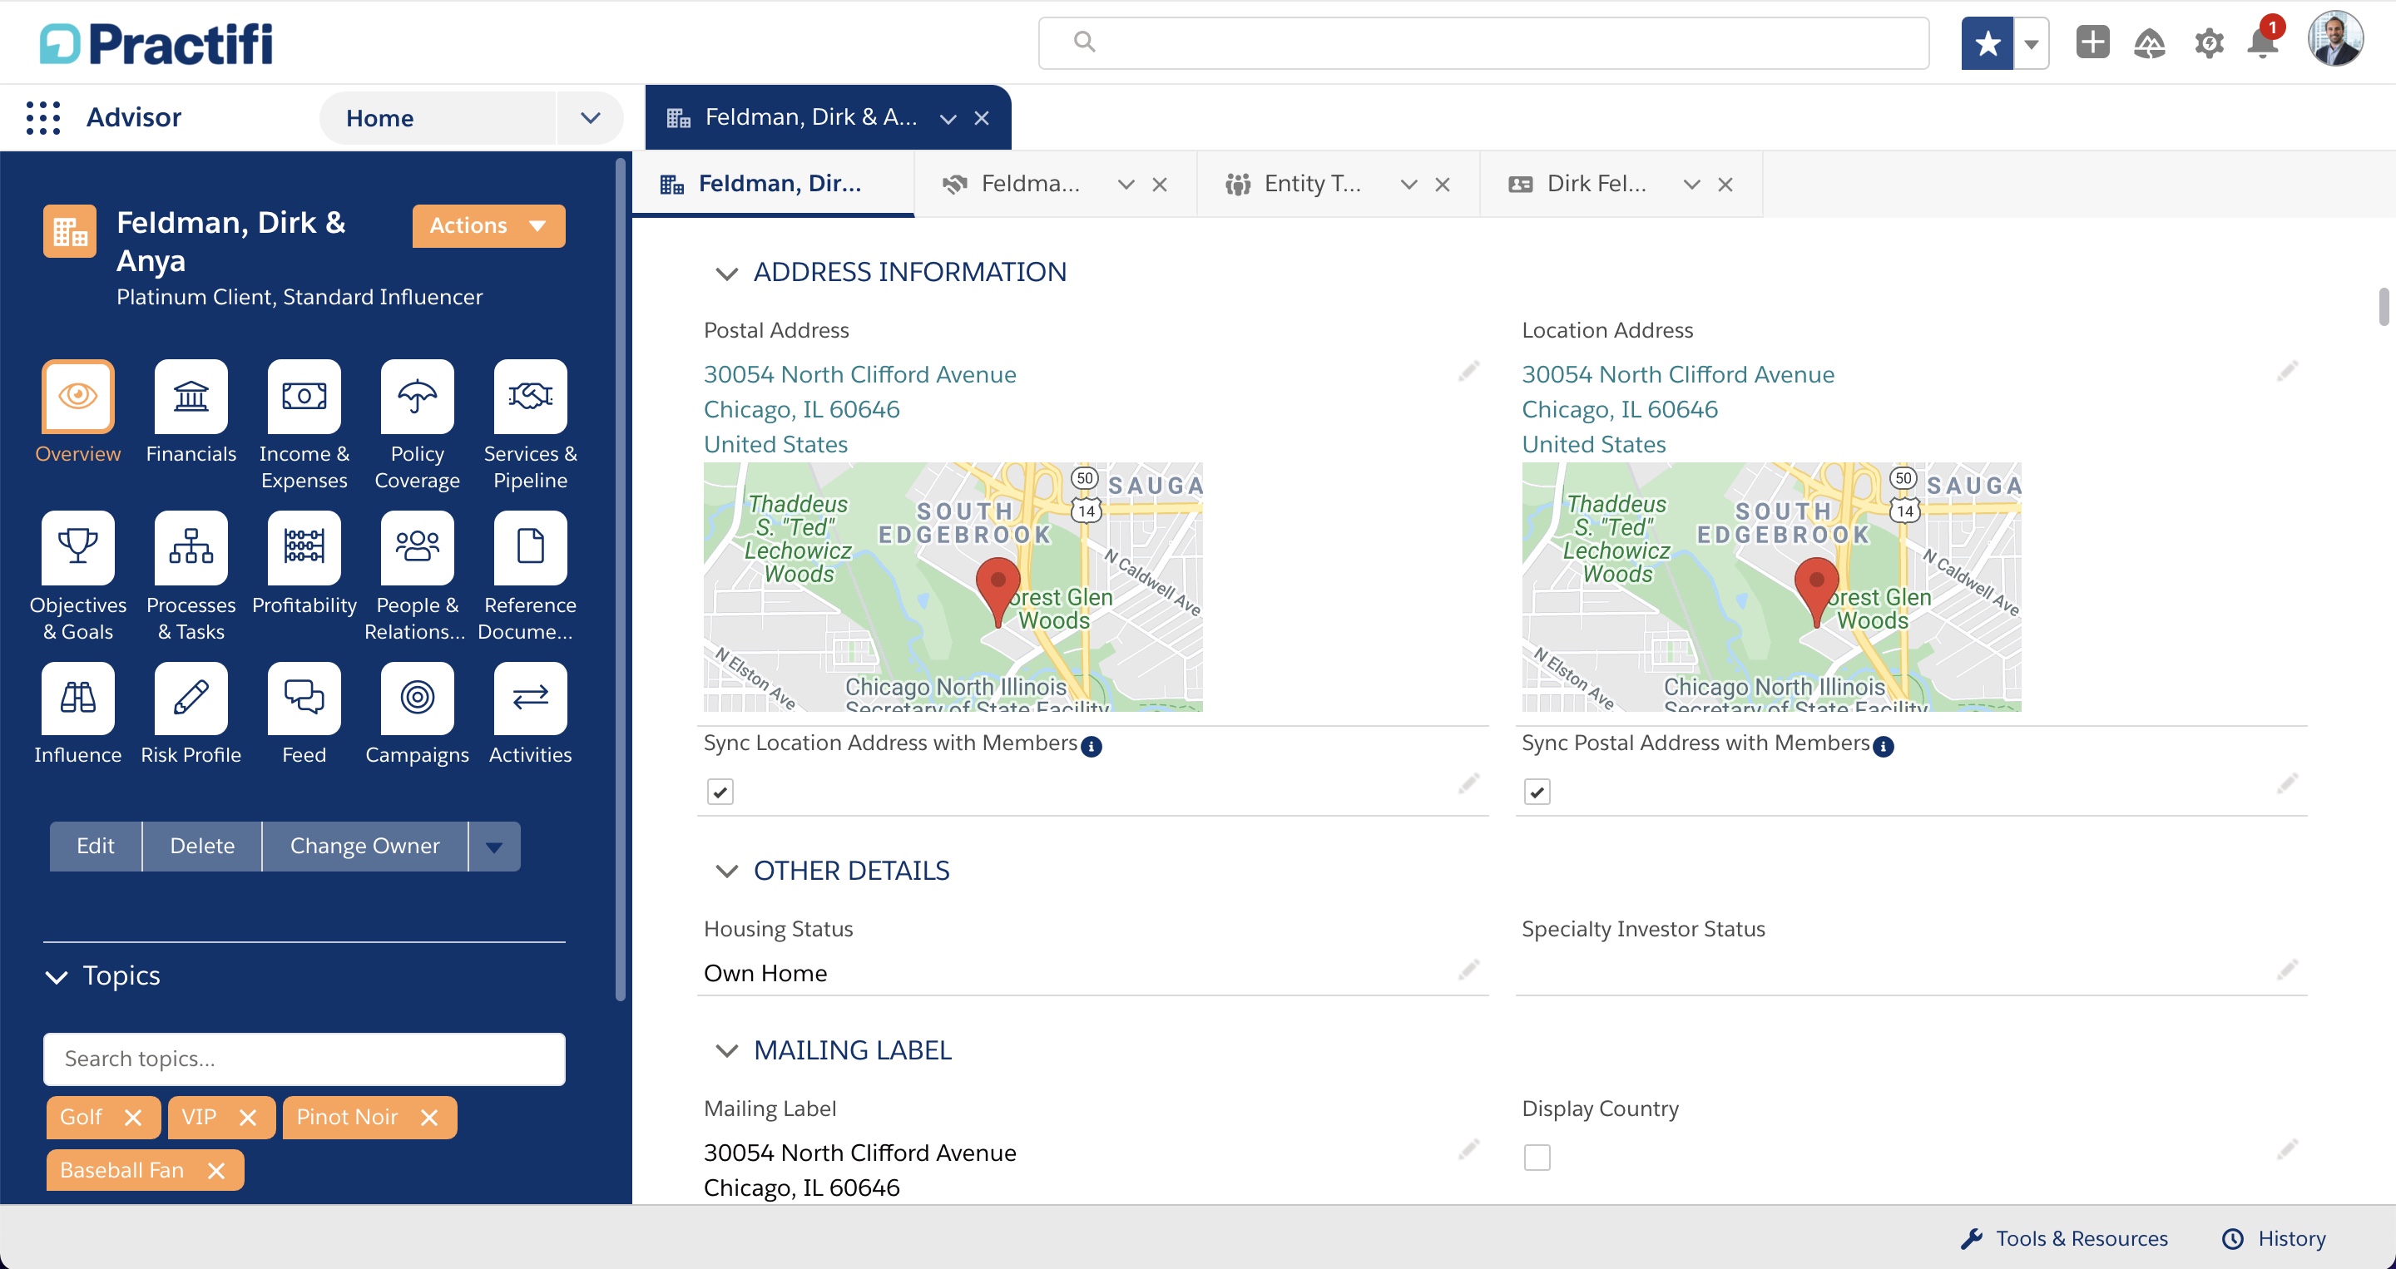Open the Postal Address map thumbnail
Viewport: 2396px width, 1269px height.
(953, 588)
